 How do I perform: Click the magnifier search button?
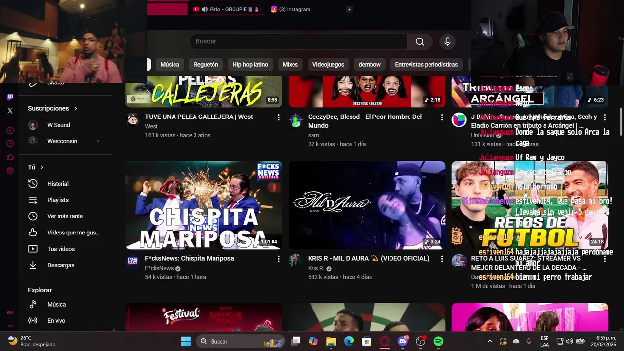tap(420, 41)
